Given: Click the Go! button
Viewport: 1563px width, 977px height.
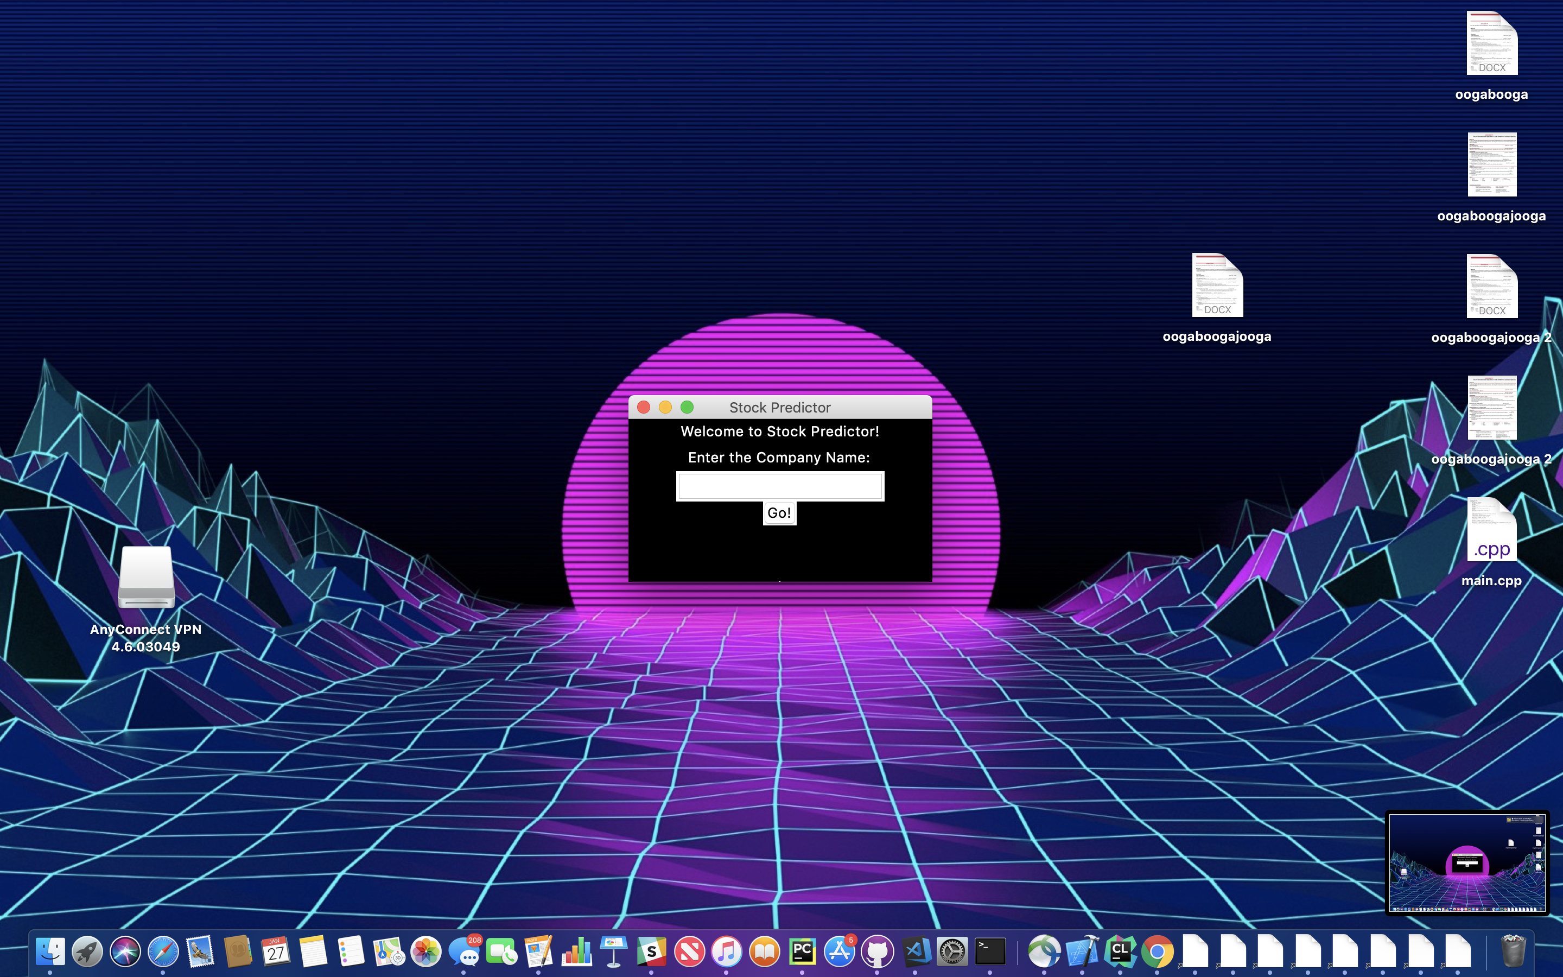Looking at the screenshot, I should (x=779, y=513).
